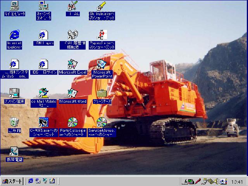Open the Recycle Bin (ごみ箱) icon
This screenshot has height=186, width=248.
pyautogui.click(x=14, y=122)
